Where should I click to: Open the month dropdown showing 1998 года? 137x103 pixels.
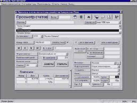(119, 22)
